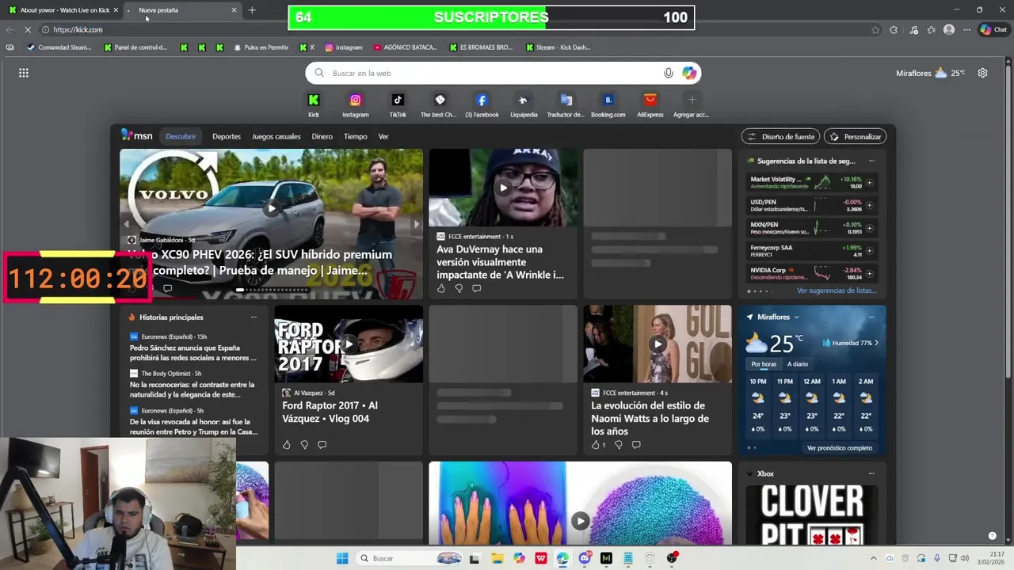Click the Personalizar button
Screen dimensions: 1014x570
coord(856,136)
